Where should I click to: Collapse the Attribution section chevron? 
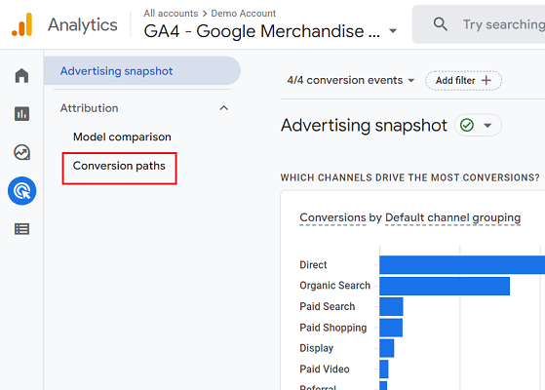tap(224, 108)
